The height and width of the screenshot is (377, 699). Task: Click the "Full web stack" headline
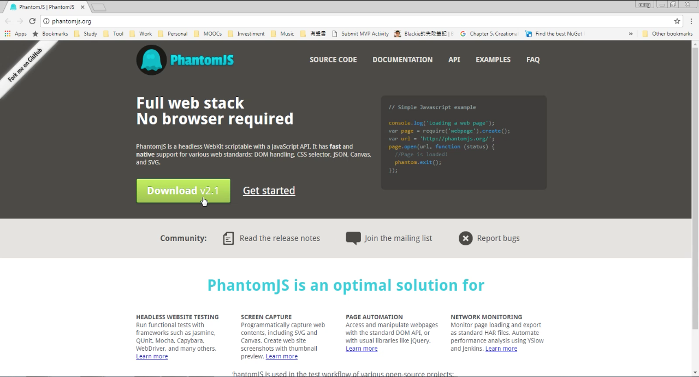click(x=190, y=103)
